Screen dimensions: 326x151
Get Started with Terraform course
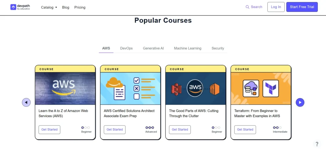point(245,130)
